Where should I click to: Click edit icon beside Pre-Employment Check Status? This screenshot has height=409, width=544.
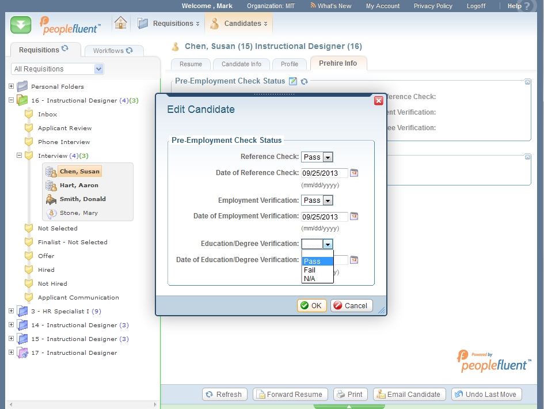[x=293, y=81]
